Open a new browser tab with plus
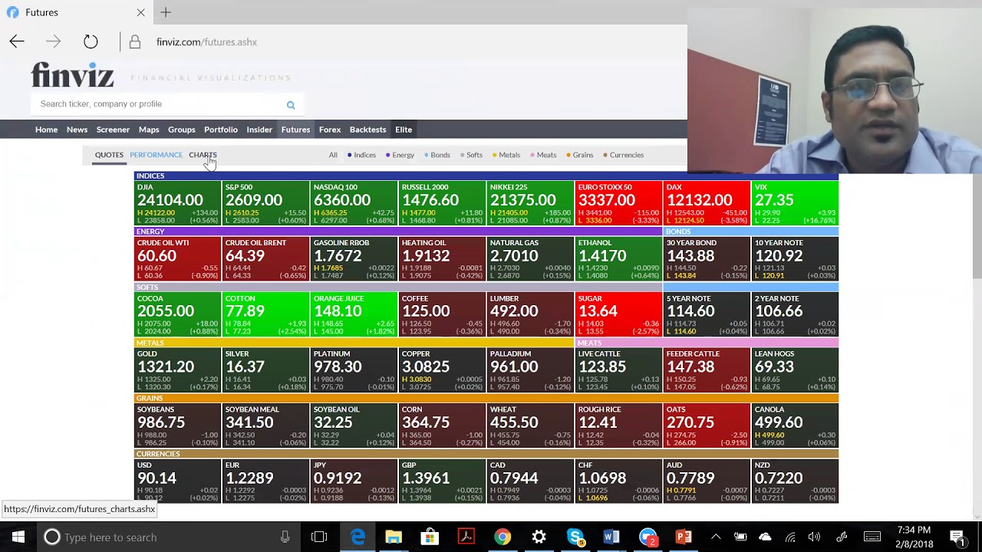Viewport: 982px width, 552px height. pos(166,12)
